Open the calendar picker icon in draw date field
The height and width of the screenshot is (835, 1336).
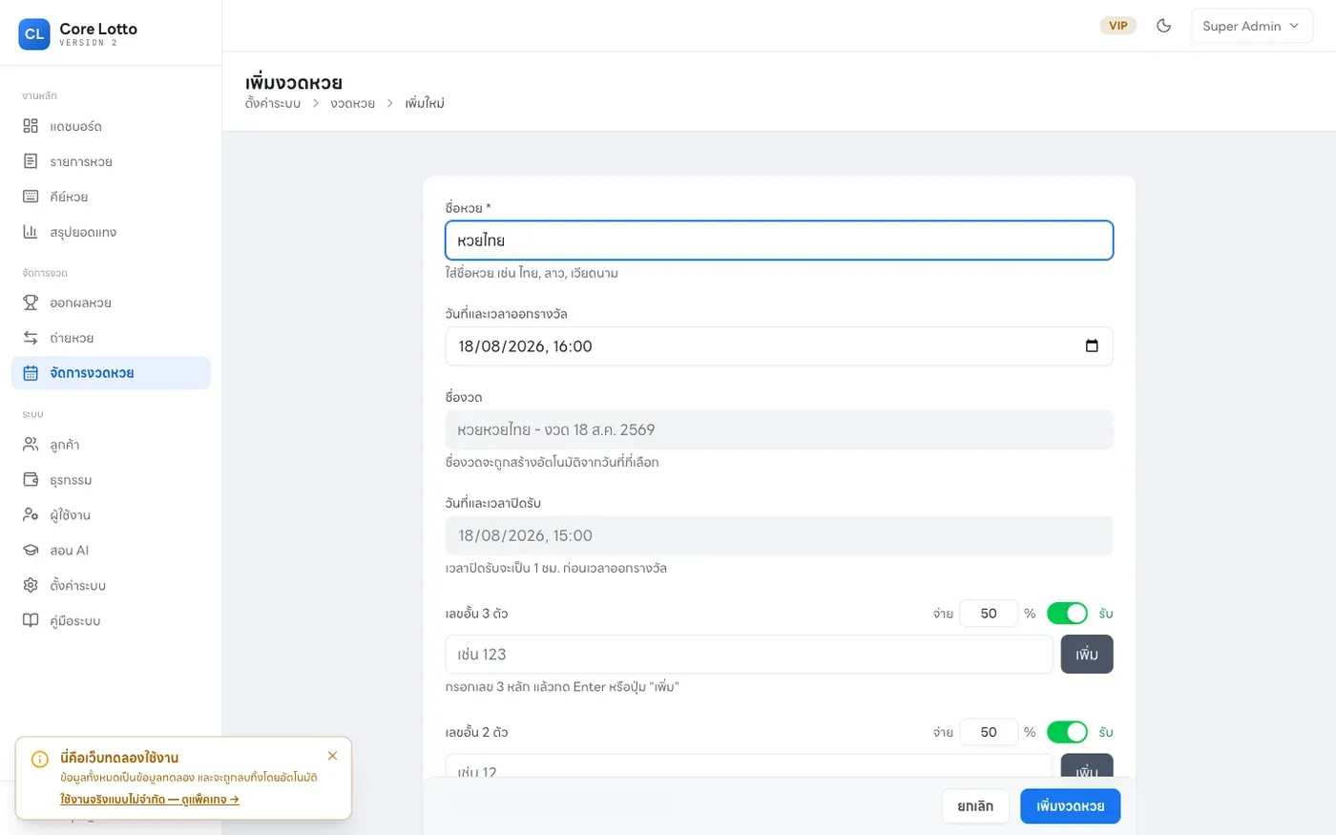[1092, 345]
